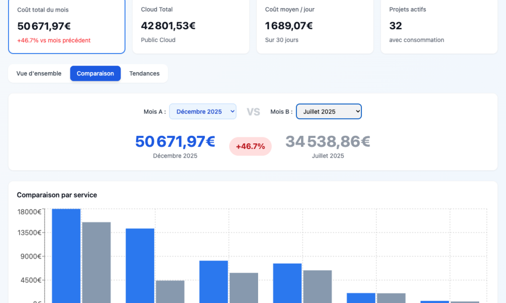The image size is (506, 303).
Task: Switch to the Vue d'ensemble tab
Action: click(39, 74)
